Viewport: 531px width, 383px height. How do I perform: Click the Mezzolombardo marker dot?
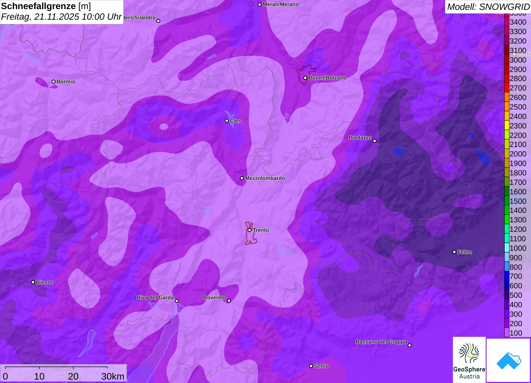click(x=242, y=178)
